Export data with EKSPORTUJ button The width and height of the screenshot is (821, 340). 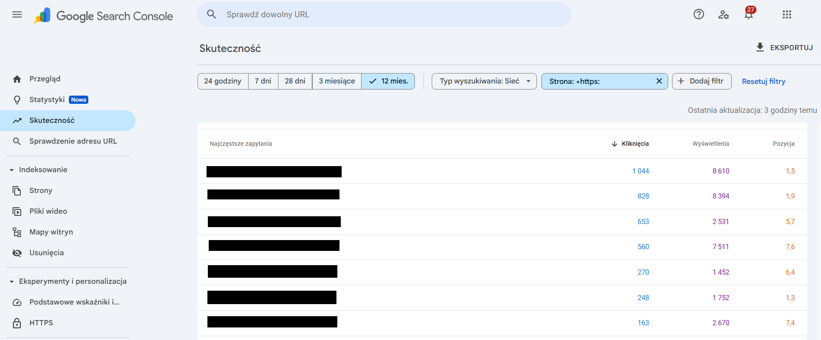pyautogui.click(x=784, y=48)
